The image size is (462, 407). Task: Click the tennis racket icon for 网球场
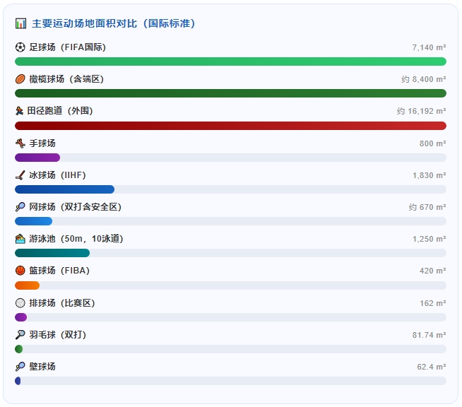20,207
